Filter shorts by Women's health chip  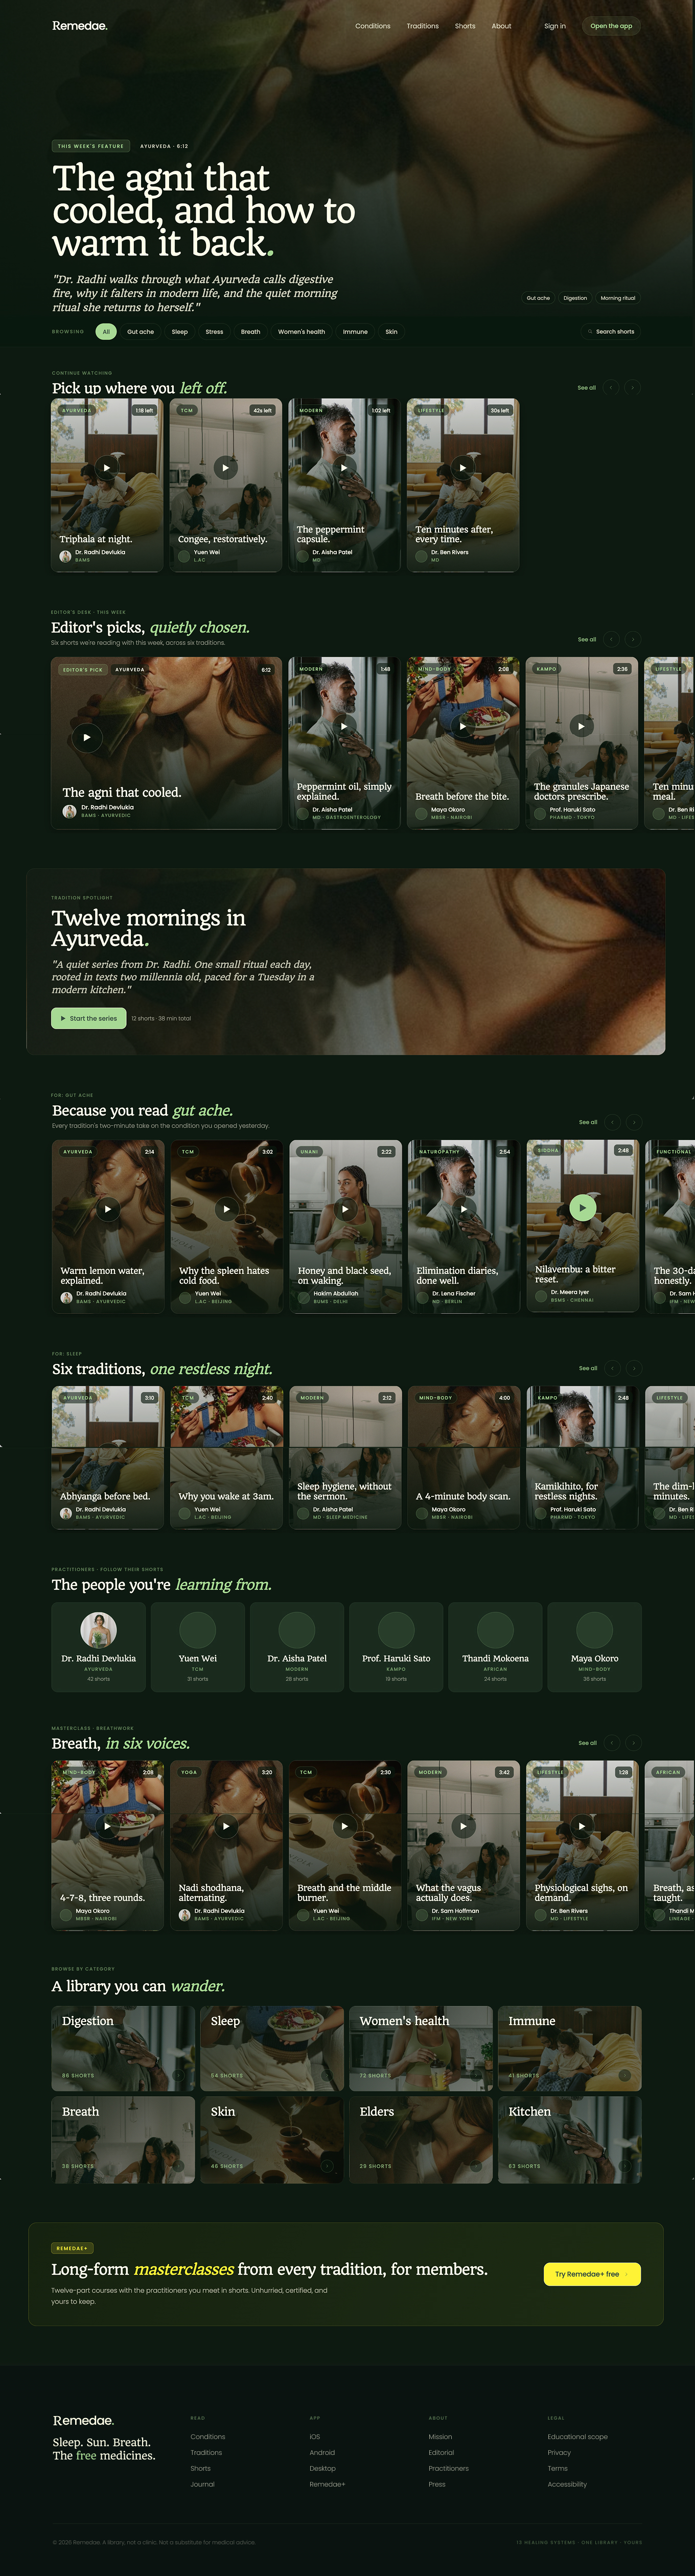pos(301,331)
